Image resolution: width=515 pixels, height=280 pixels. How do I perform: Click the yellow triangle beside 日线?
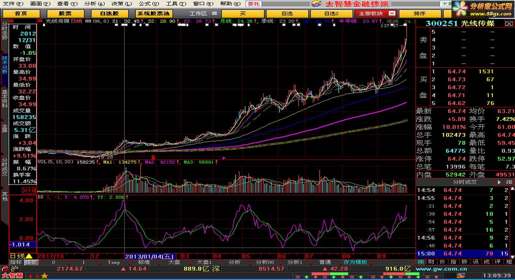click(29, 256)
